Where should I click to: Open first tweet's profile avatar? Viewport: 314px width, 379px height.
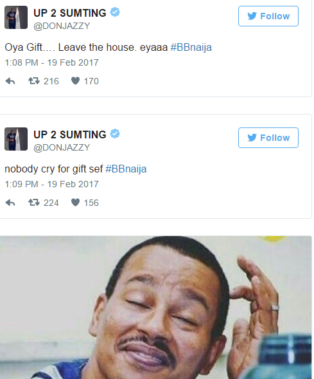(16, 17)
